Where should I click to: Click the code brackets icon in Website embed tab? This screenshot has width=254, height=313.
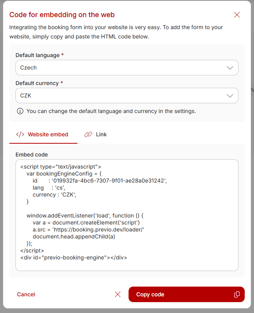pos(20,134)
